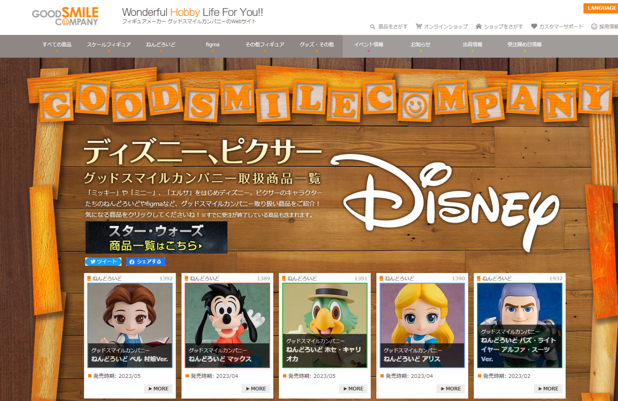Open the figma navigation menu
The height and width of the screenshot is (401, 618).
coord(212,45)
